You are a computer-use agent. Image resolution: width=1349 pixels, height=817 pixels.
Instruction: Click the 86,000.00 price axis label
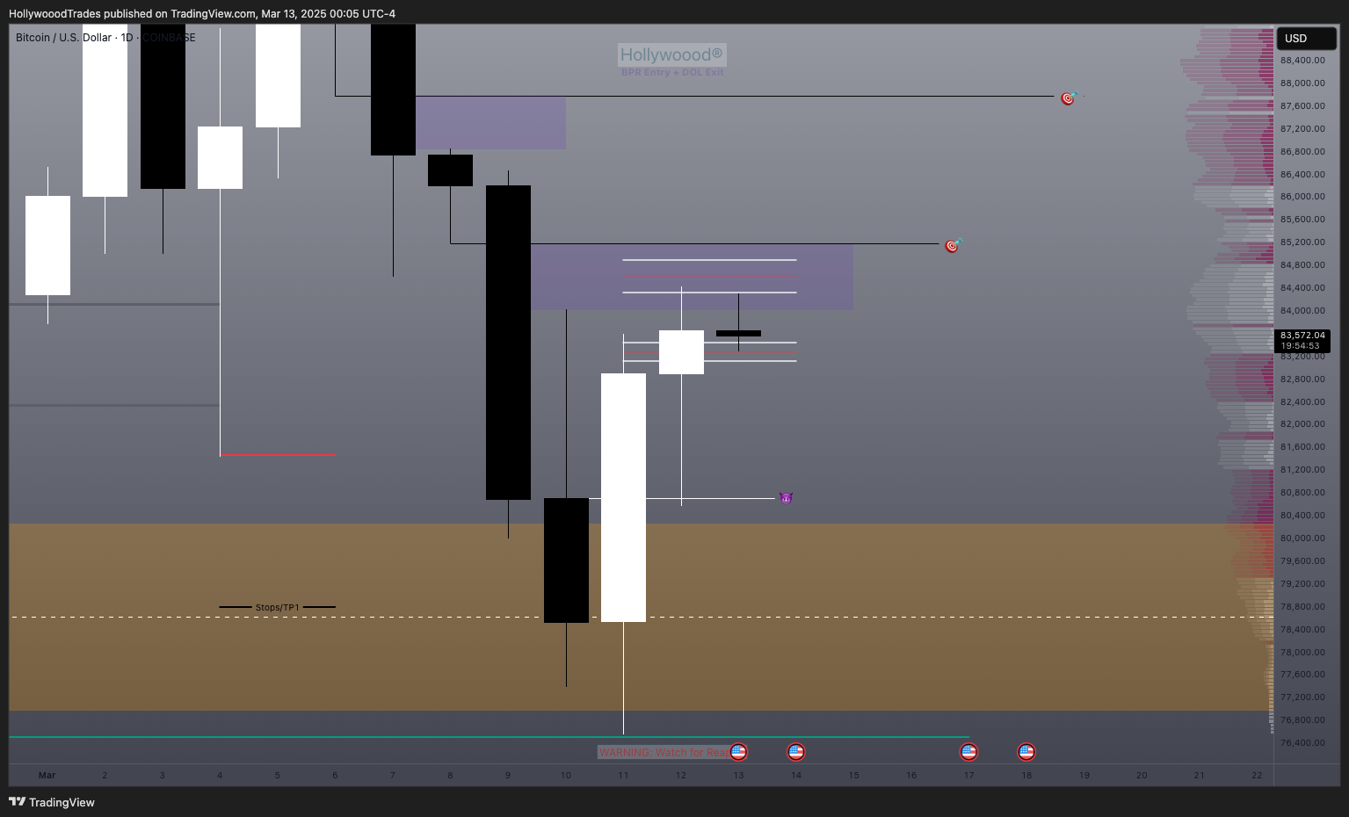(x=1302, y=197)
